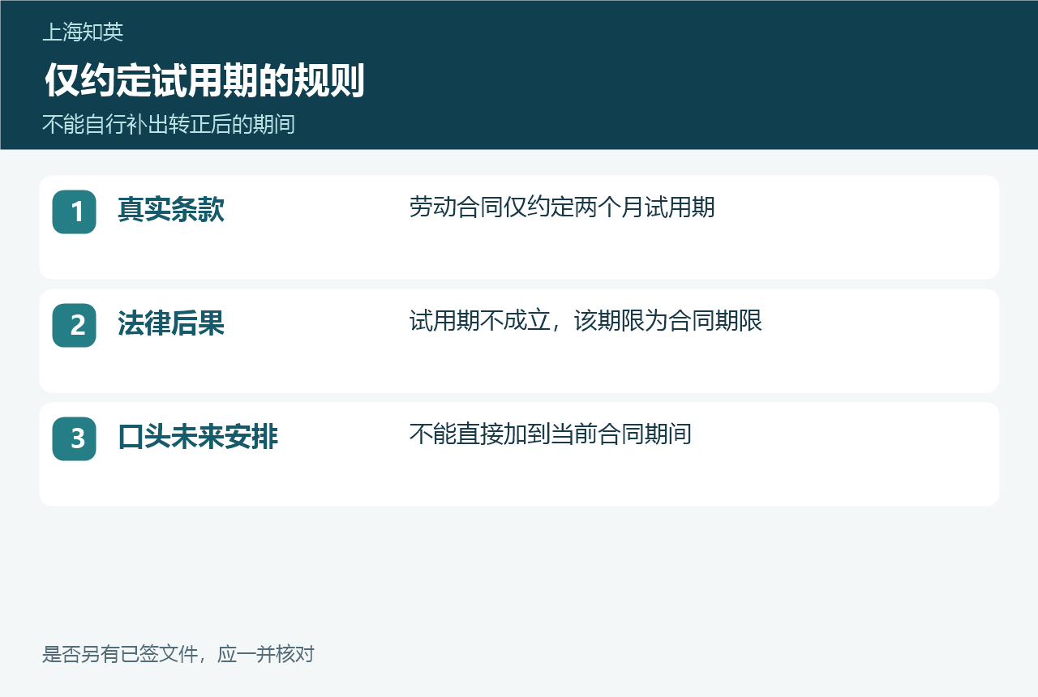Select the heading 法律后果
This screenshot has width=1038, height=697.
coord(171,323)
